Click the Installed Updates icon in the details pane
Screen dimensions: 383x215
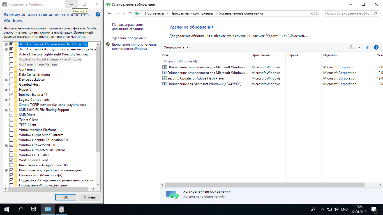[172, 195]
